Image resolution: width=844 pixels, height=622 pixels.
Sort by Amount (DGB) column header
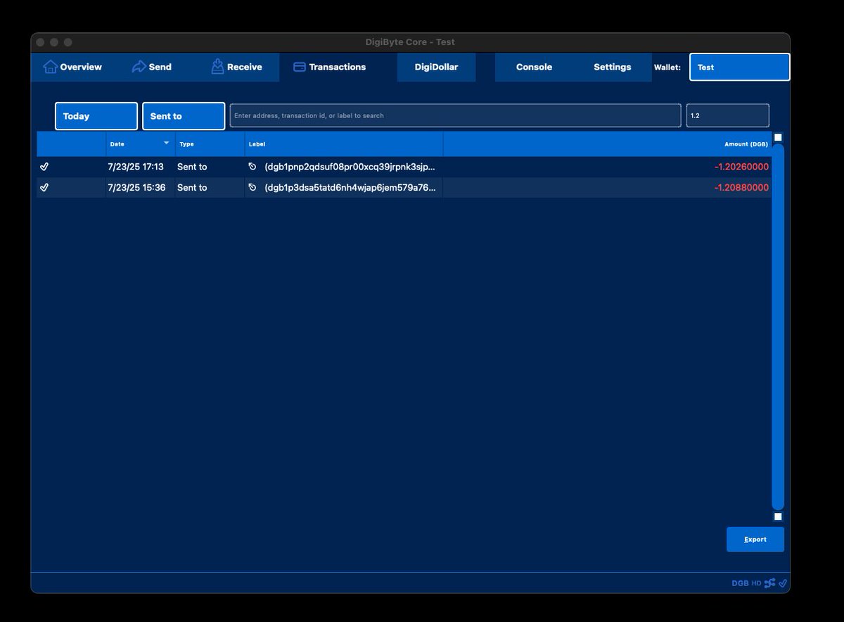click(607, 144)
